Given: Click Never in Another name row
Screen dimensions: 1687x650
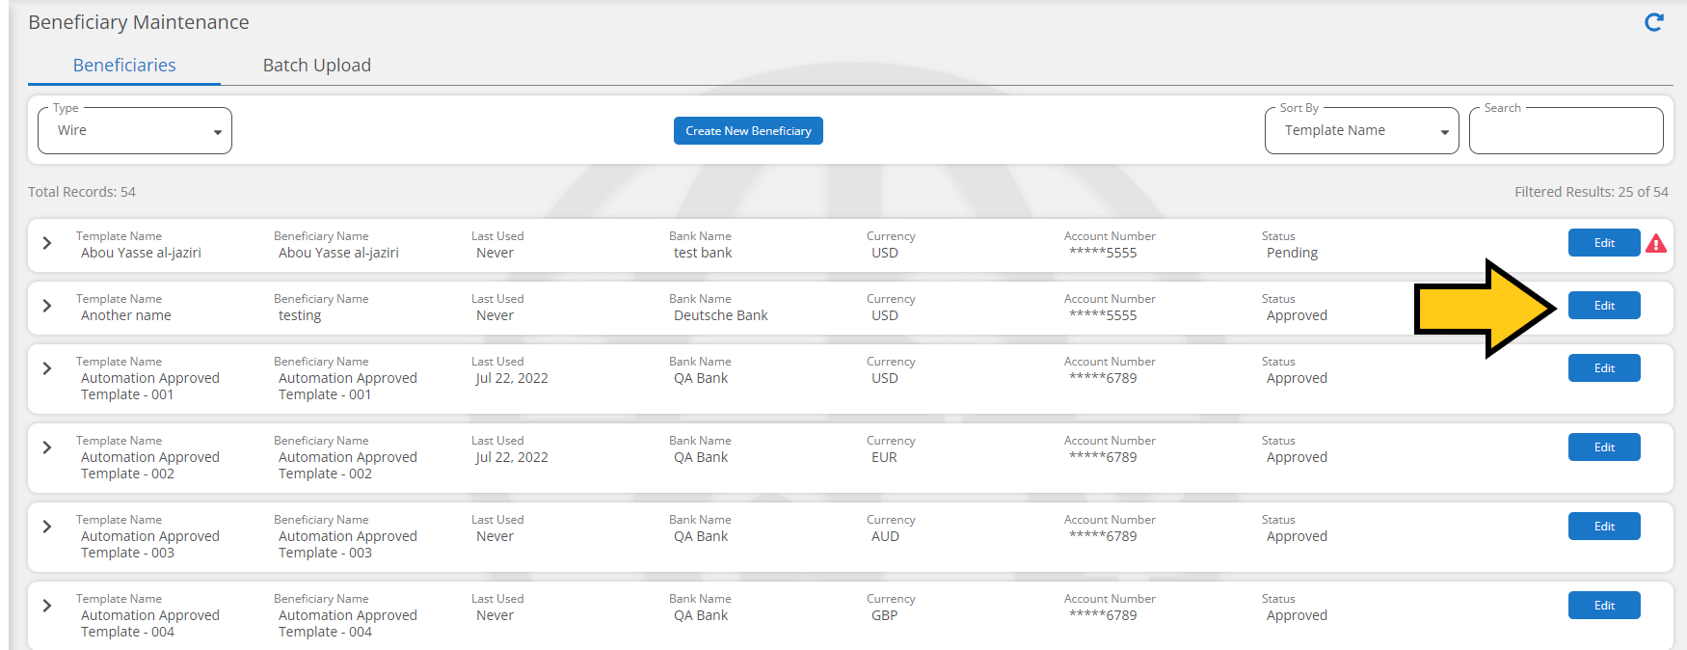Looking at the screenshot, I should point(495,315).
